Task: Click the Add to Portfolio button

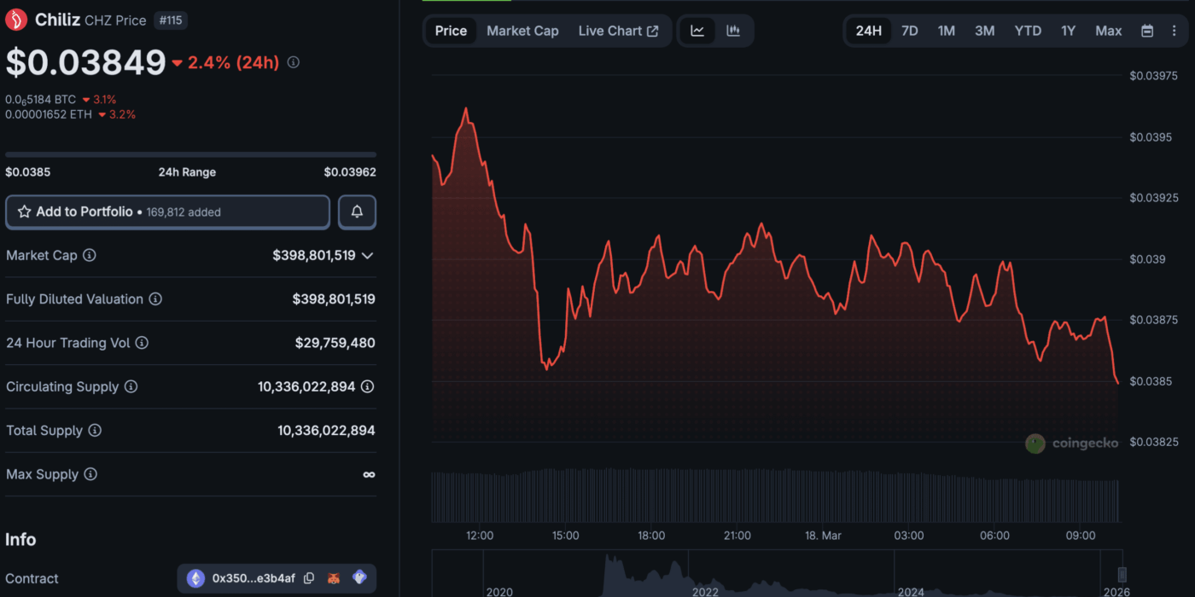Action: point(167,212)
